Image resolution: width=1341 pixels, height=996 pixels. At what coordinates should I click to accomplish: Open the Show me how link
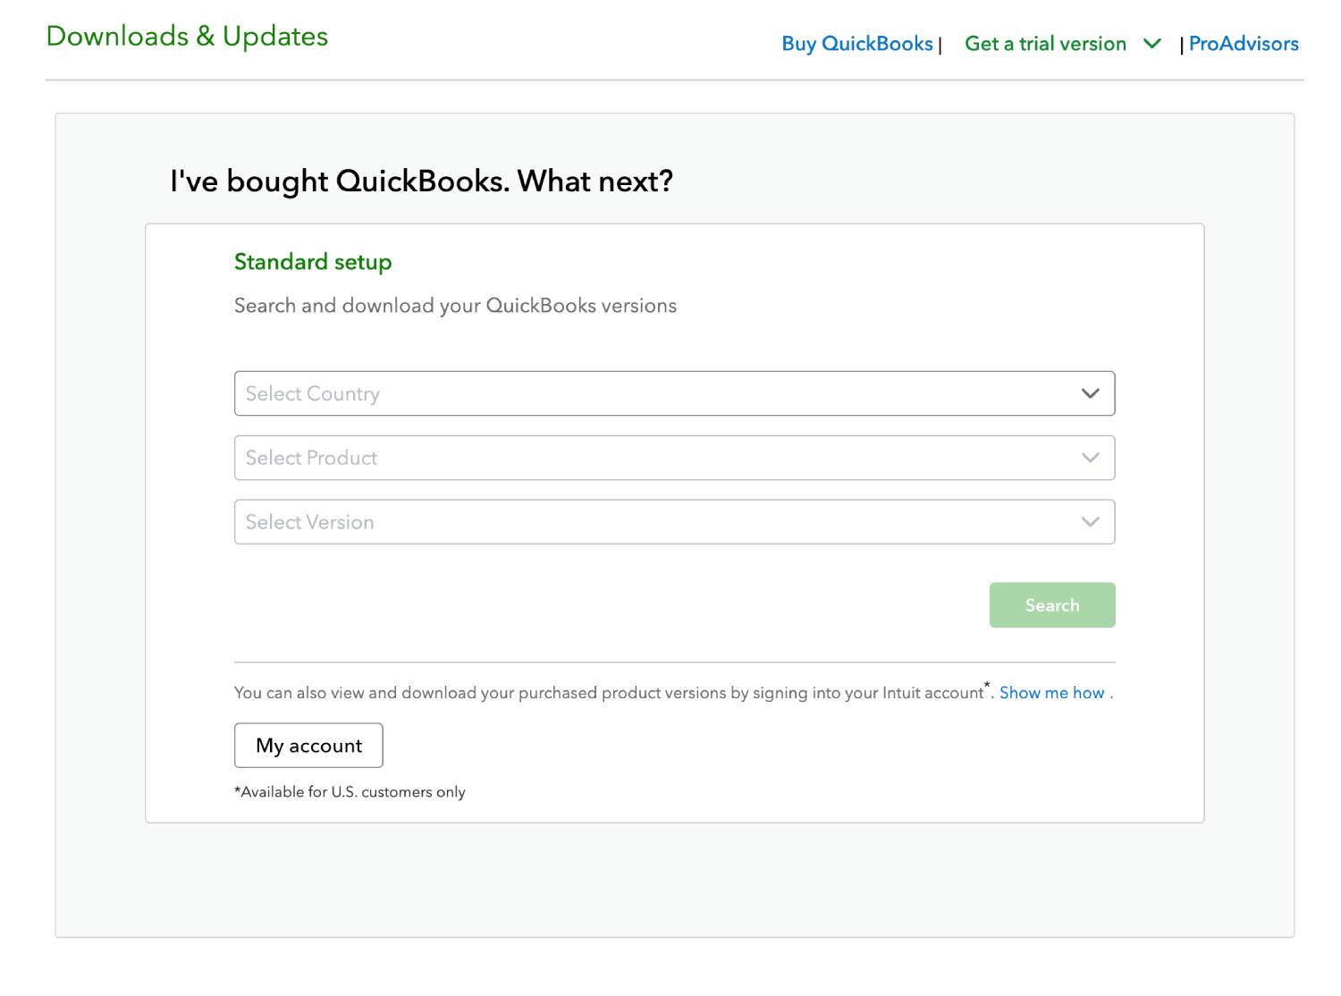[1051, 692]
